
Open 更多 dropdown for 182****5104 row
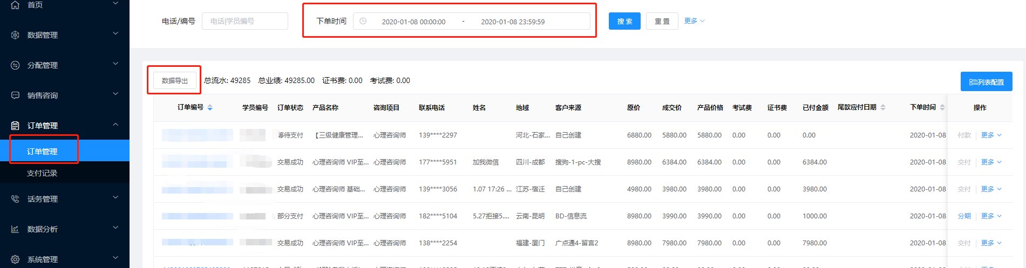coord(991,216)
